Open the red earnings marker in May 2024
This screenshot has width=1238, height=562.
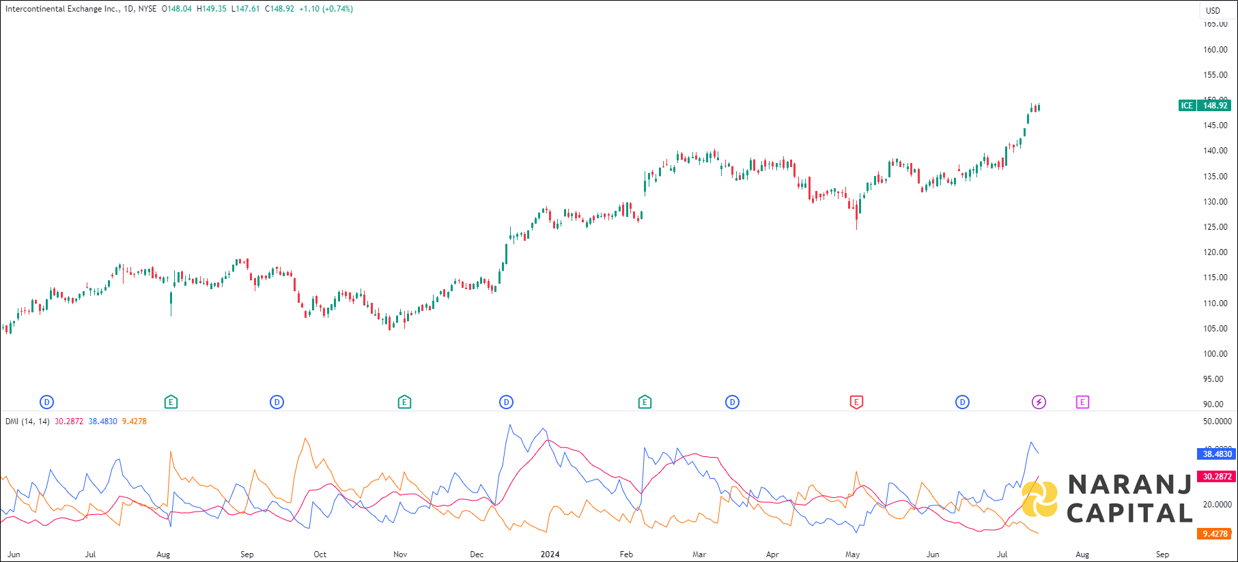pyautogui.click(x=856, y=402)
